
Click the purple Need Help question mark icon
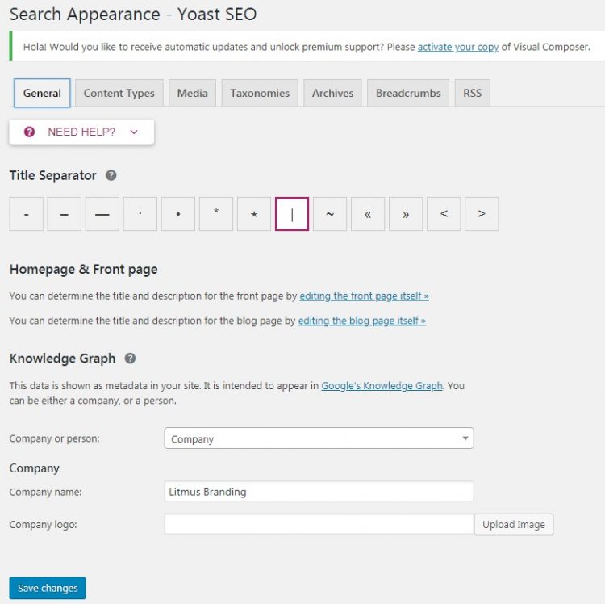[29, 132]
